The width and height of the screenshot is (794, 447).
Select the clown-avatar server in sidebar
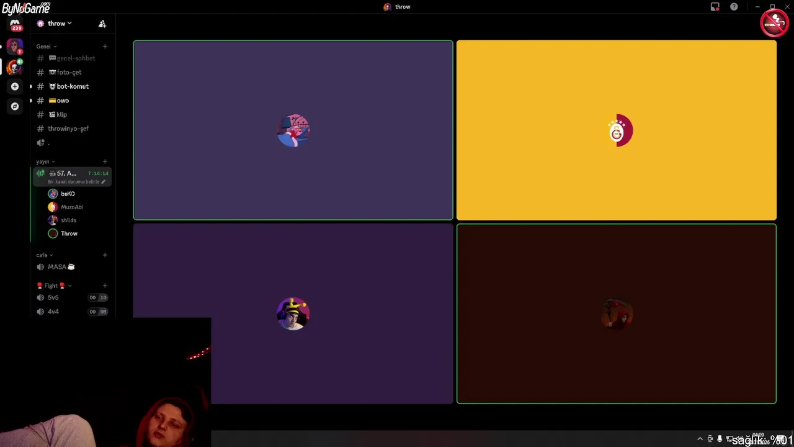15,66
